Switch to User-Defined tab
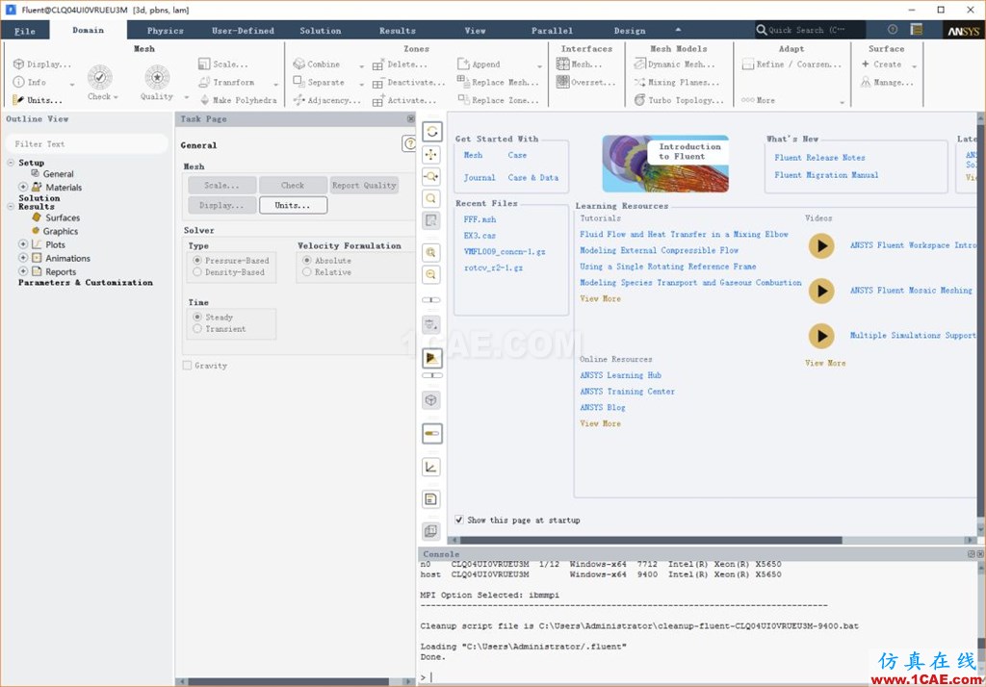The height and width of the screenshot is (687, 986). [243, 30]
